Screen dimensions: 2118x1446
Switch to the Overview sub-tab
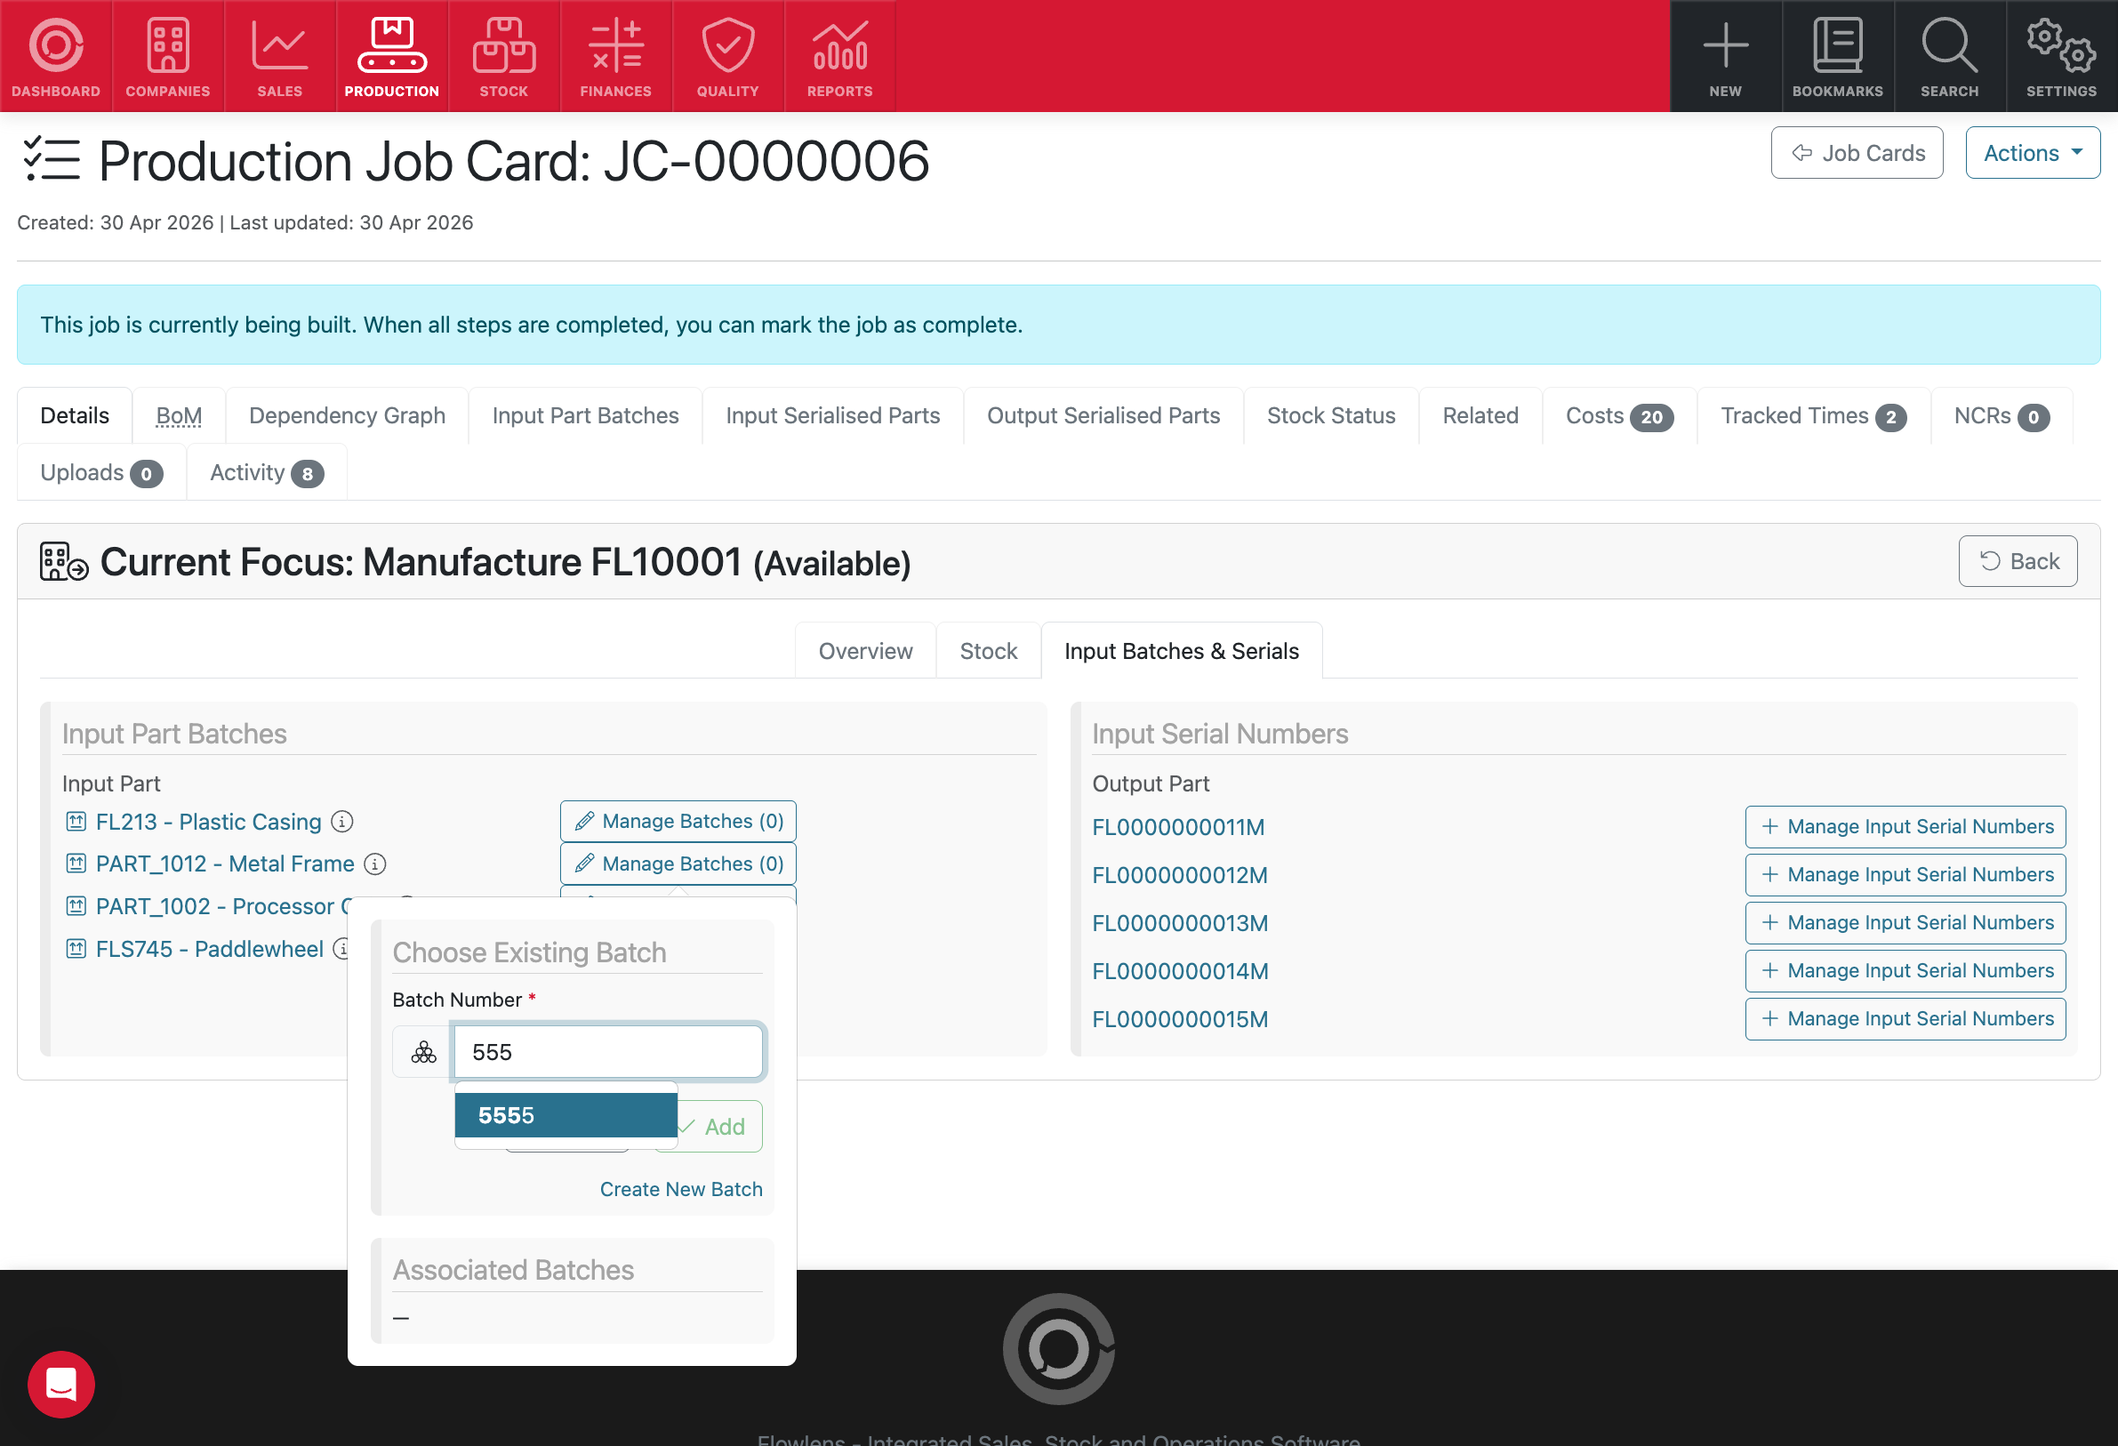[x=865, y=651]
